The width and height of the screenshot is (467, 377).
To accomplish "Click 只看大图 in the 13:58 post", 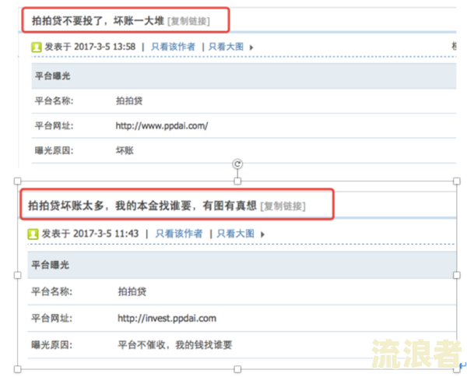I will 226,47.
